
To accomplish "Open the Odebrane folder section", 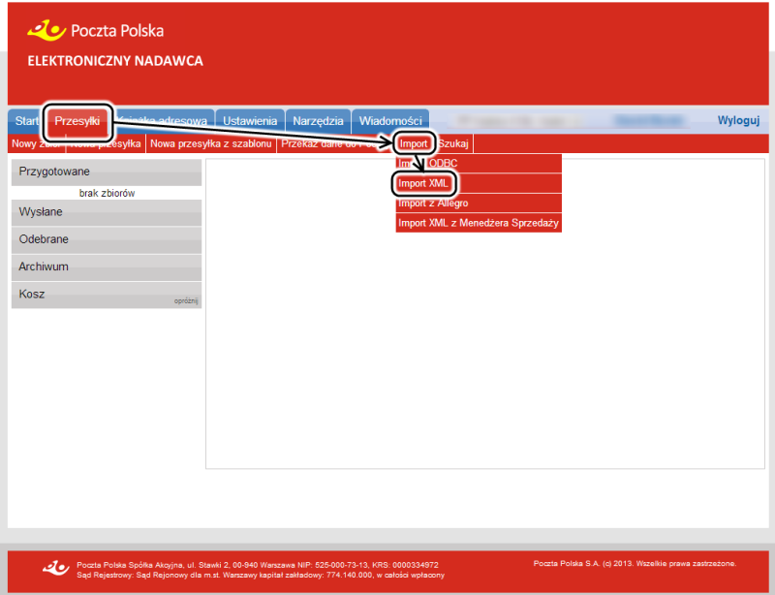I will [106, 239].
